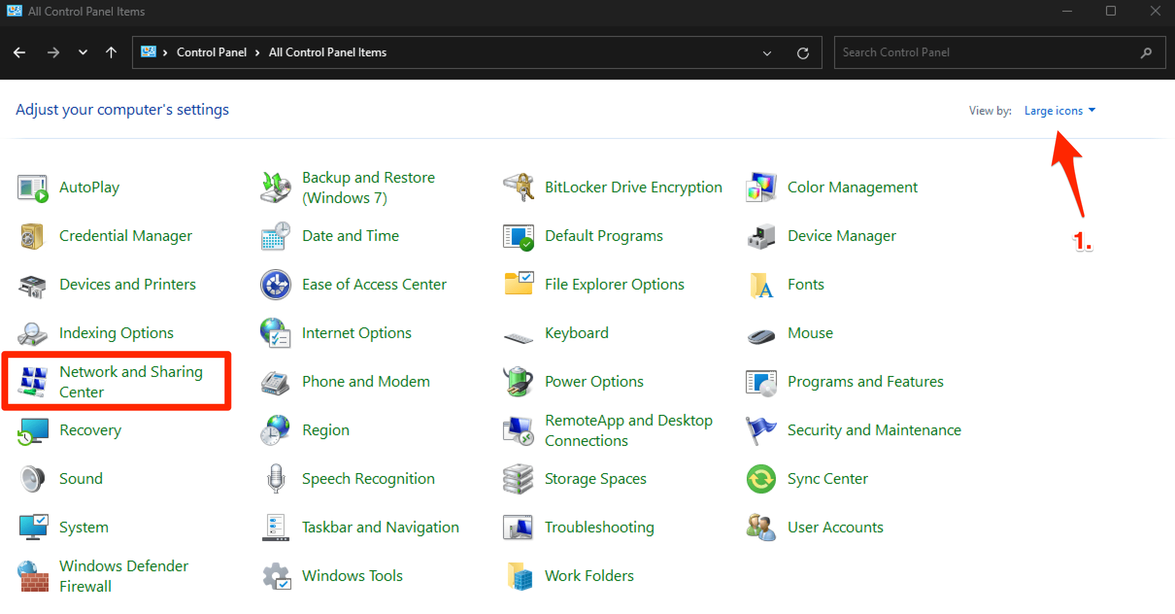Open the Device Manager icon
This screenshot has width=1175, height=614.
tap(761, 236)
